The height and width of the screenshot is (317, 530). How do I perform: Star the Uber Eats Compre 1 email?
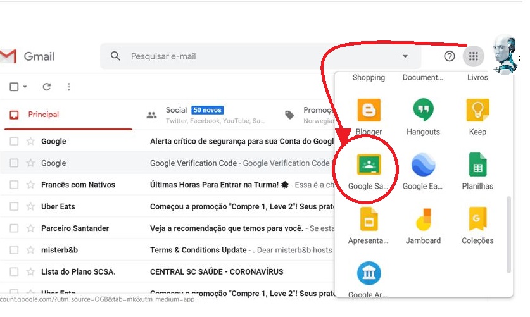coord(31,206)
